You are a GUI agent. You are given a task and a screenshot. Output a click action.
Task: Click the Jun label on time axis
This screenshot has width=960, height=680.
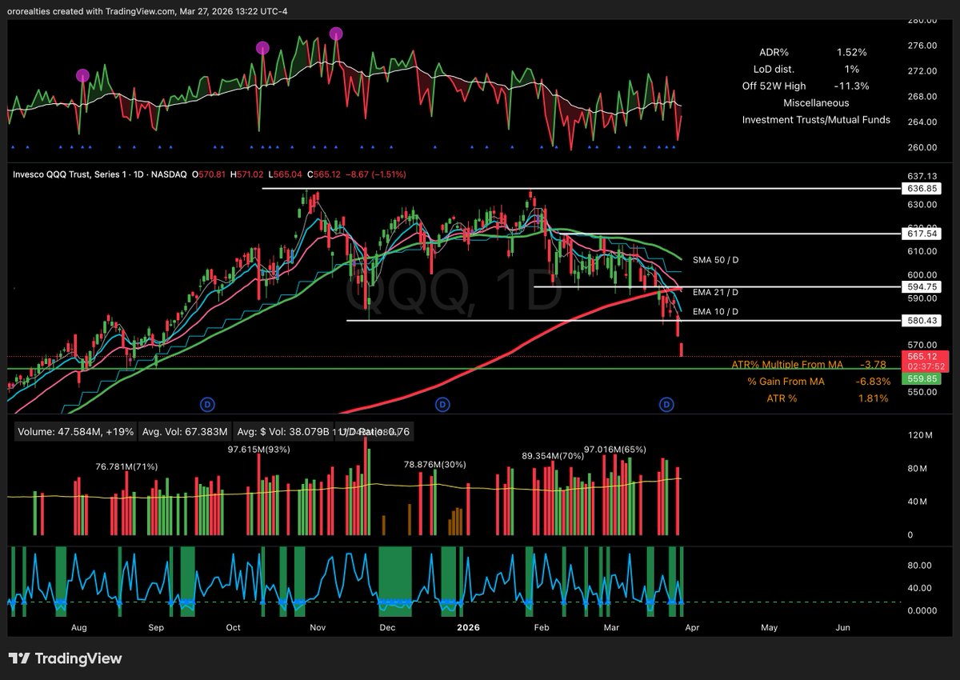click(x=842, y=628)
